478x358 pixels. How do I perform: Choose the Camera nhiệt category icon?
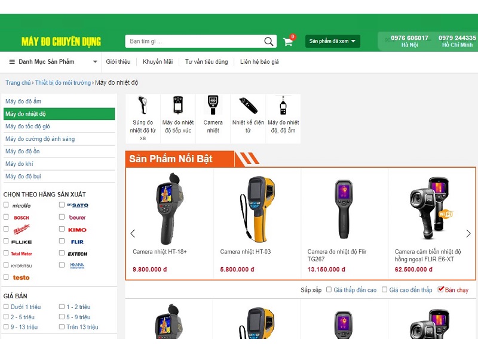(213, 106)
